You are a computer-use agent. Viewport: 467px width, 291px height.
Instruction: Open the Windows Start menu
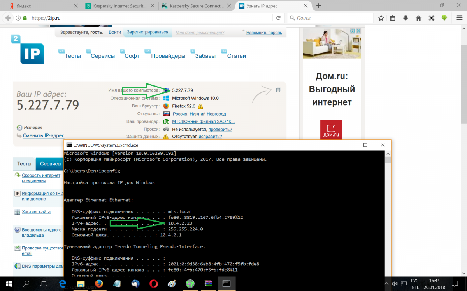click(8, 284)
